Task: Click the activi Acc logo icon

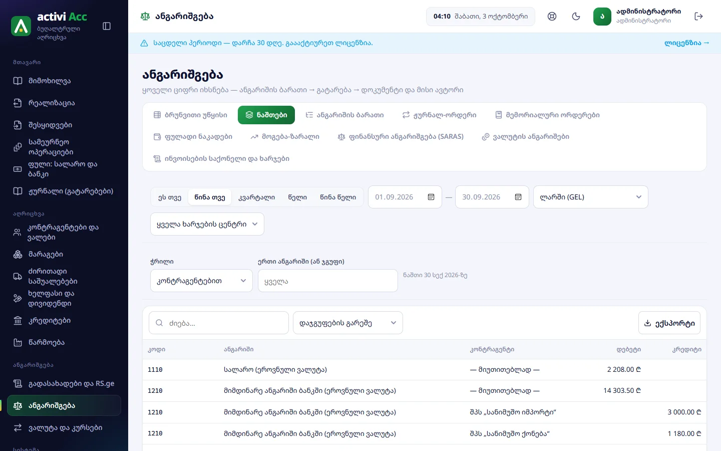Action: (21, 26)
